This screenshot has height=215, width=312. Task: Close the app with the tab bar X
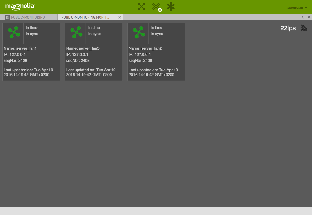point(309,17)
